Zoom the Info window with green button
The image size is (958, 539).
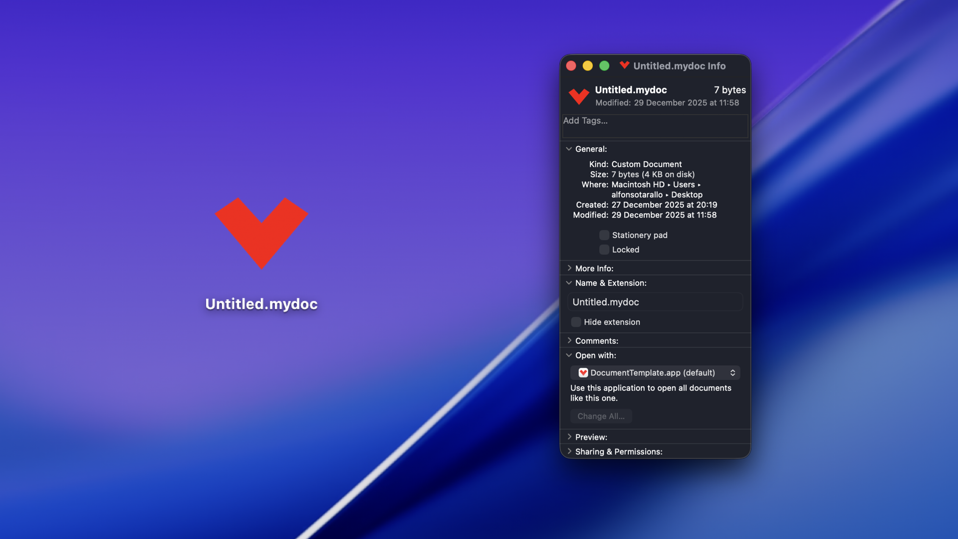pyautogui.click(x=604, y=66)
